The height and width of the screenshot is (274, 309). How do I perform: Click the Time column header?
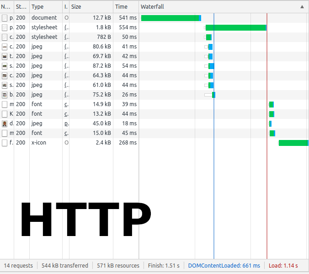pos(126,7)
